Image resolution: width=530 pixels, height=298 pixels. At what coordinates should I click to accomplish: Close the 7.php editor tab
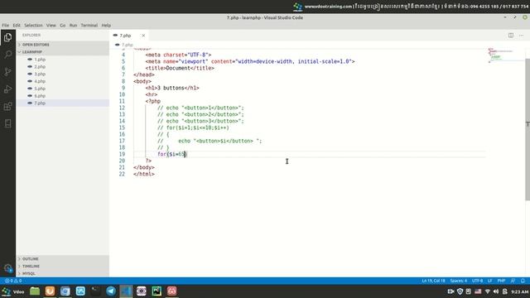pyautogui.click(x=143, y=36)
